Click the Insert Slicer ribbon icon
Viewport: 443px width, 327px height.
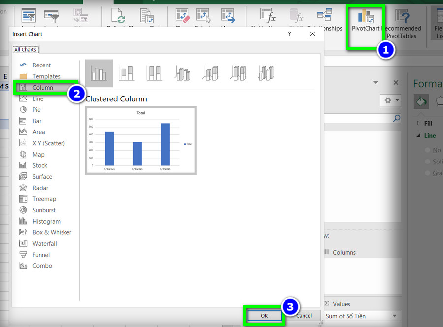29,16
